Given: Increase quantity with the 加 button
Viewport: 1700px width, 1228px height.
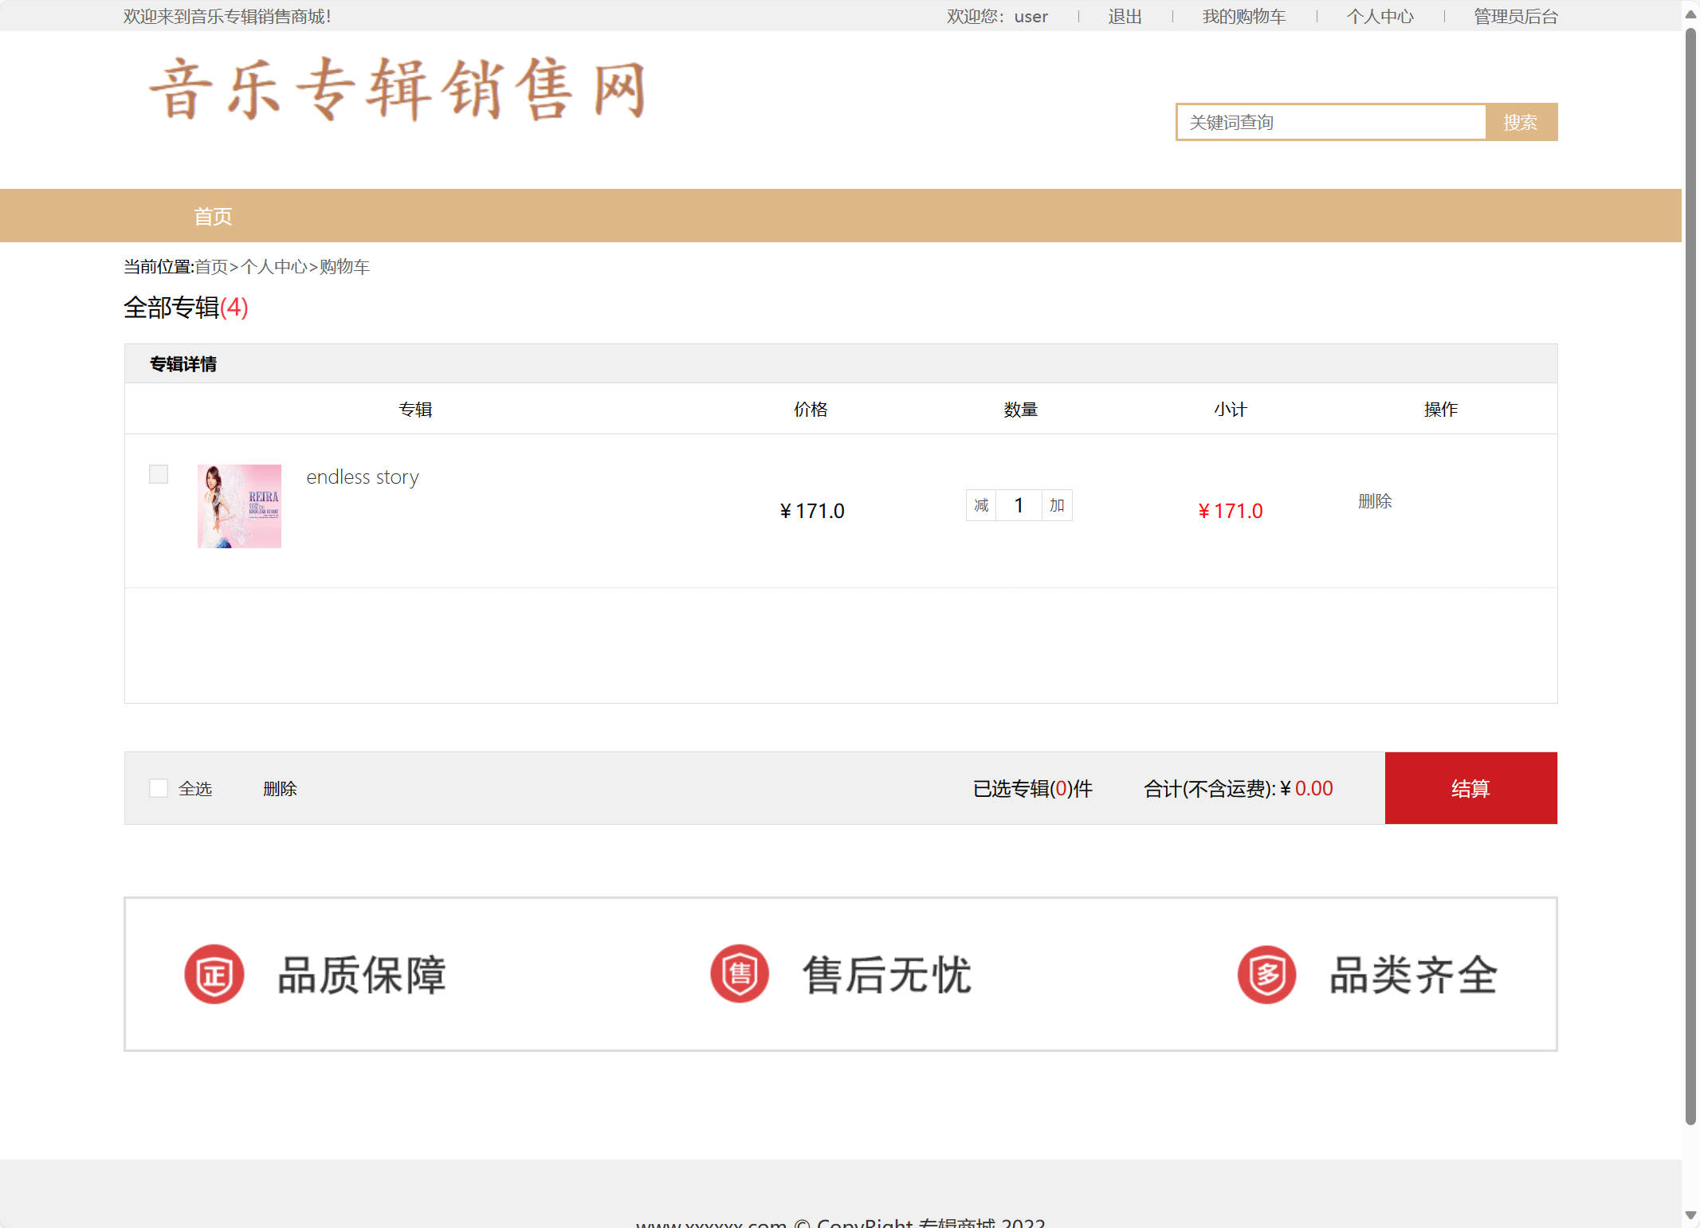Looking at the screenshot, I should [1056, 505].
